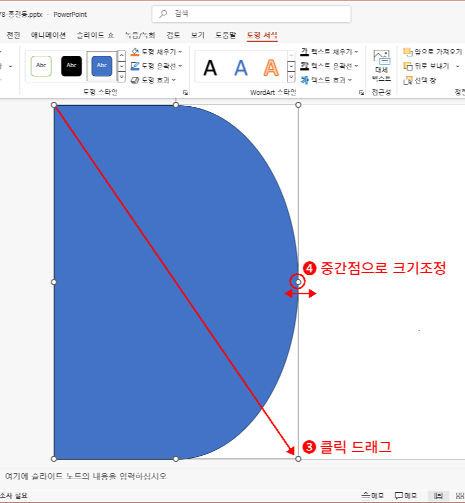Open 도형 효과 dropdown arrow

click(x=174, y=80)
